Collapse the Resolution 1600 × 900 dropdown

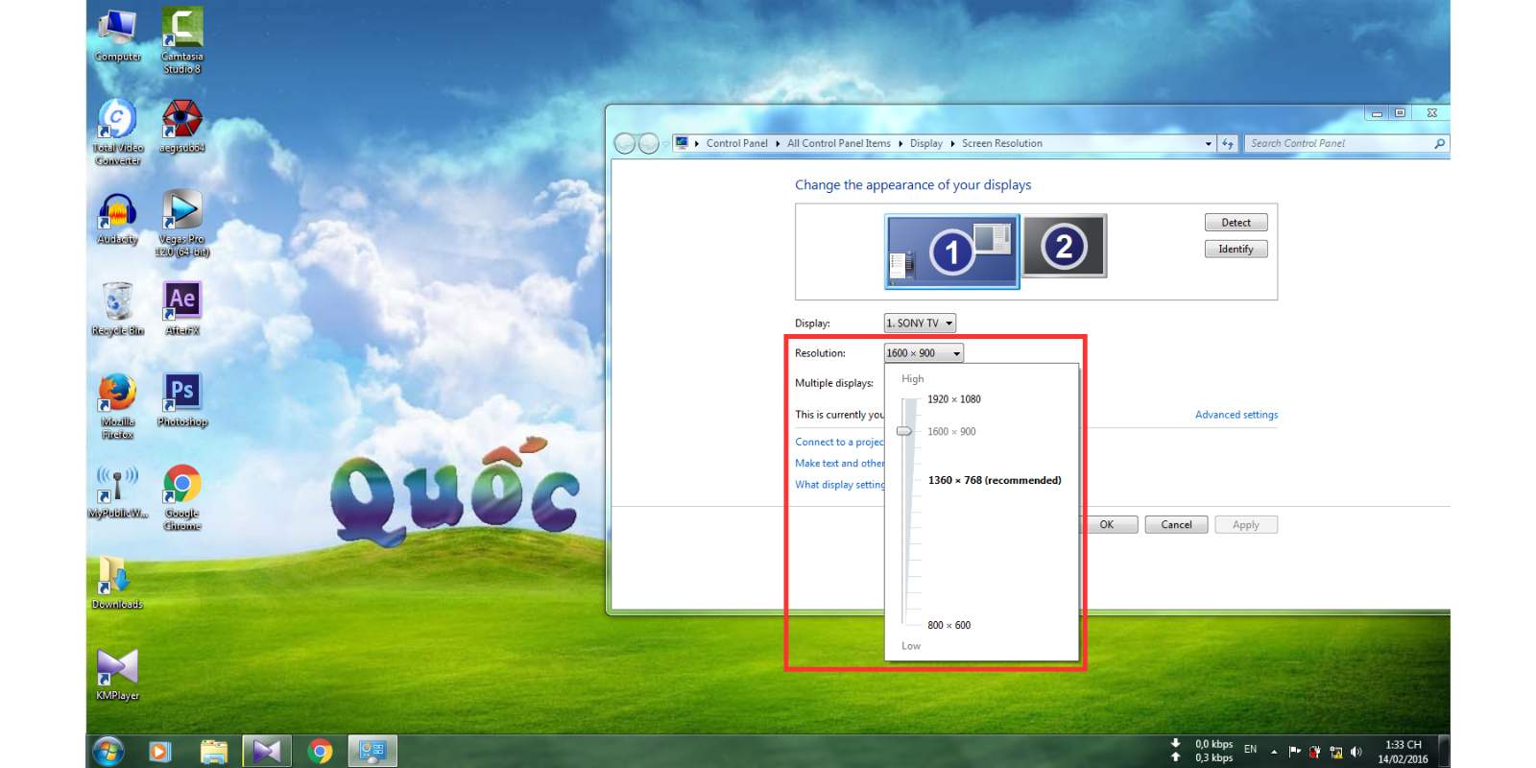point(924,353)
